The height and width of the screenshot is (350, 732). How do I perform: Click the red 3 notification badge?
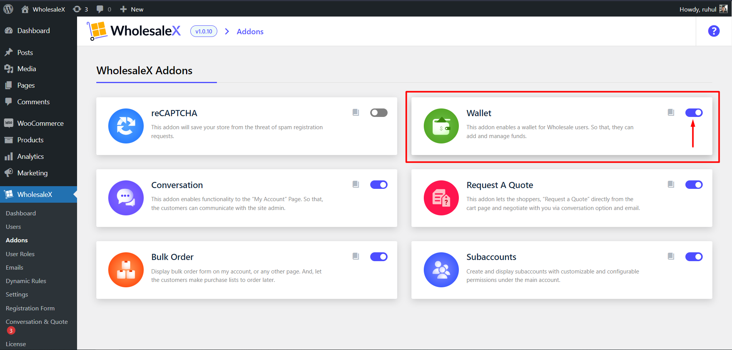[x=11, y=331]
